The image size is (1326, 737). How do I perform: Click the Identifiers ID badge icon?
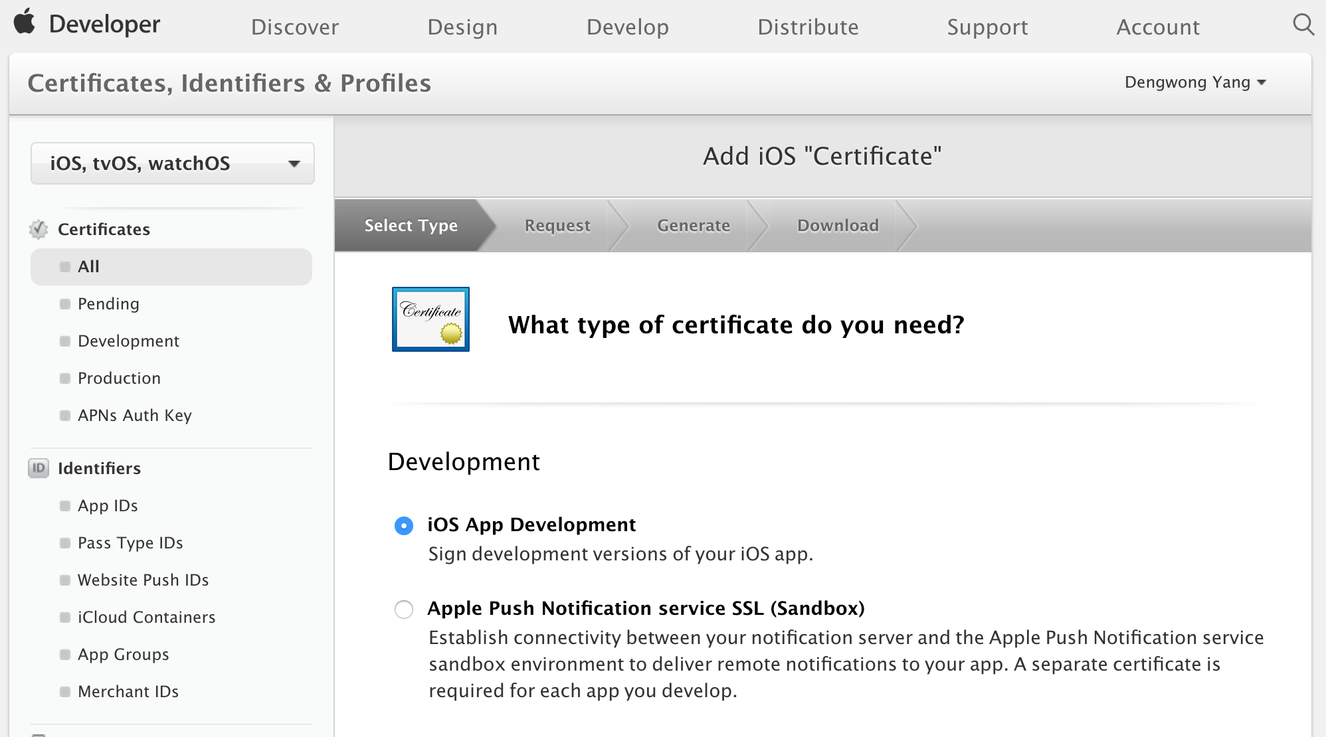tap(39, 468)
